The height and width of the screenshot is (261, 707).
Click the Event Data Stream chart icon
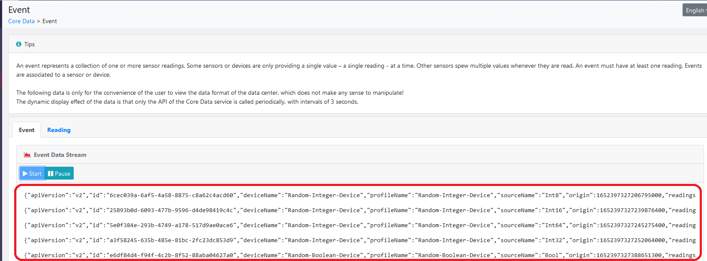point(27,155)
